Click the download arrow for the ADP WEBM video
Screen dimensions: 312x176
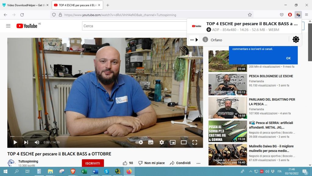tap(209, 30)
